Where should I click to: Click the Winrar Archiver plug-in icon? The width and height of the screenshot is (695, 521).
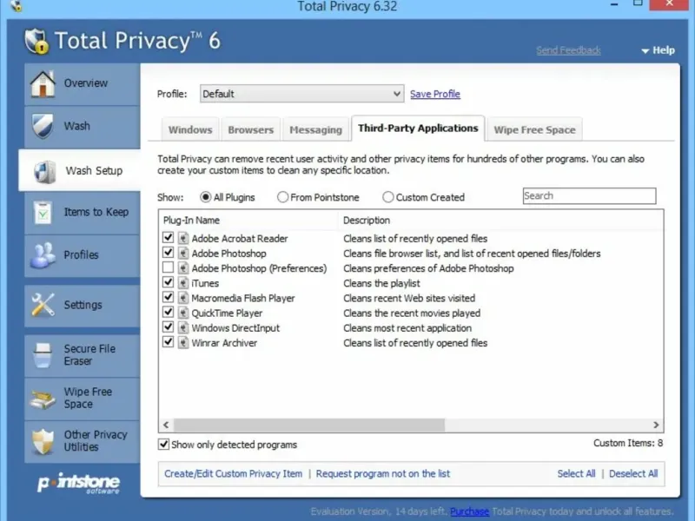tap(183, 343)
